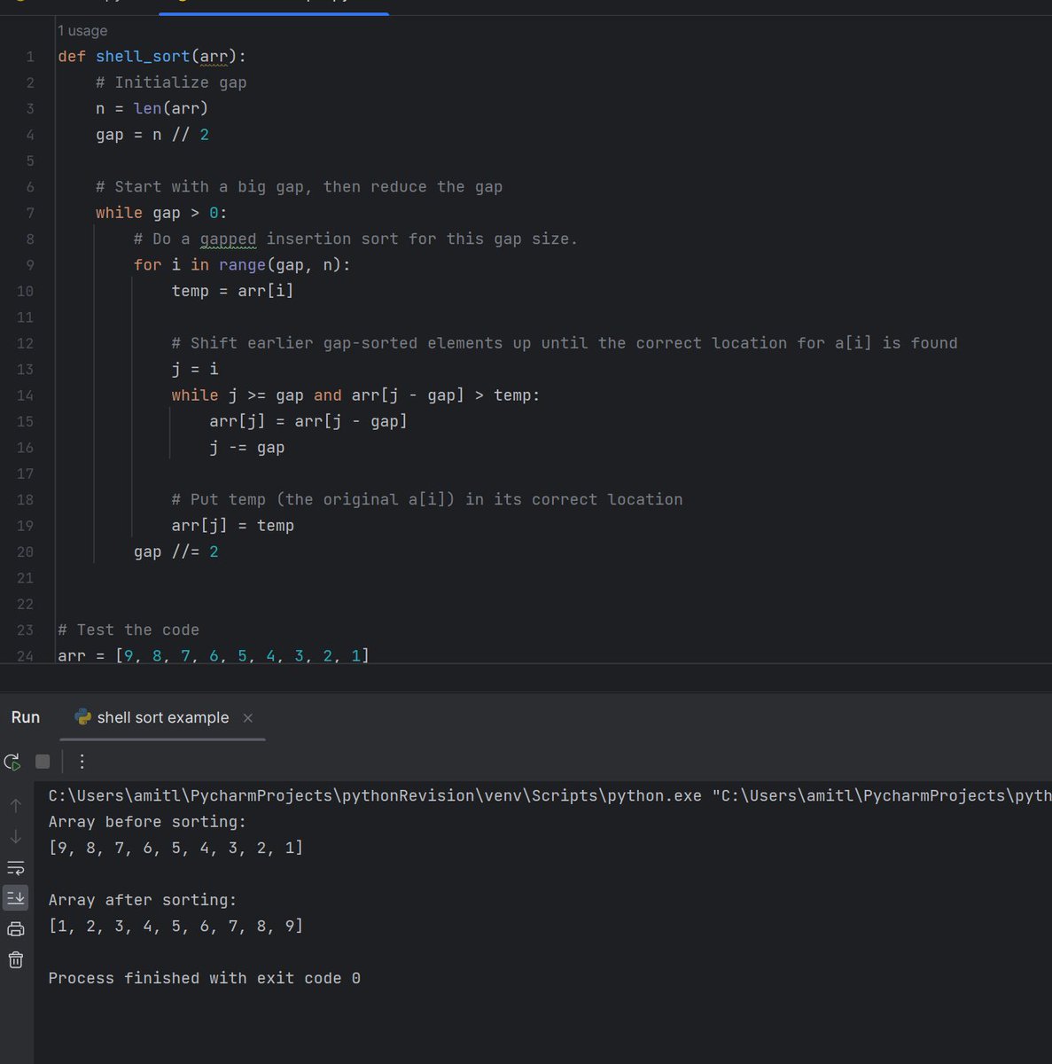Toggle scroll to end of console output

coord(16,898)
